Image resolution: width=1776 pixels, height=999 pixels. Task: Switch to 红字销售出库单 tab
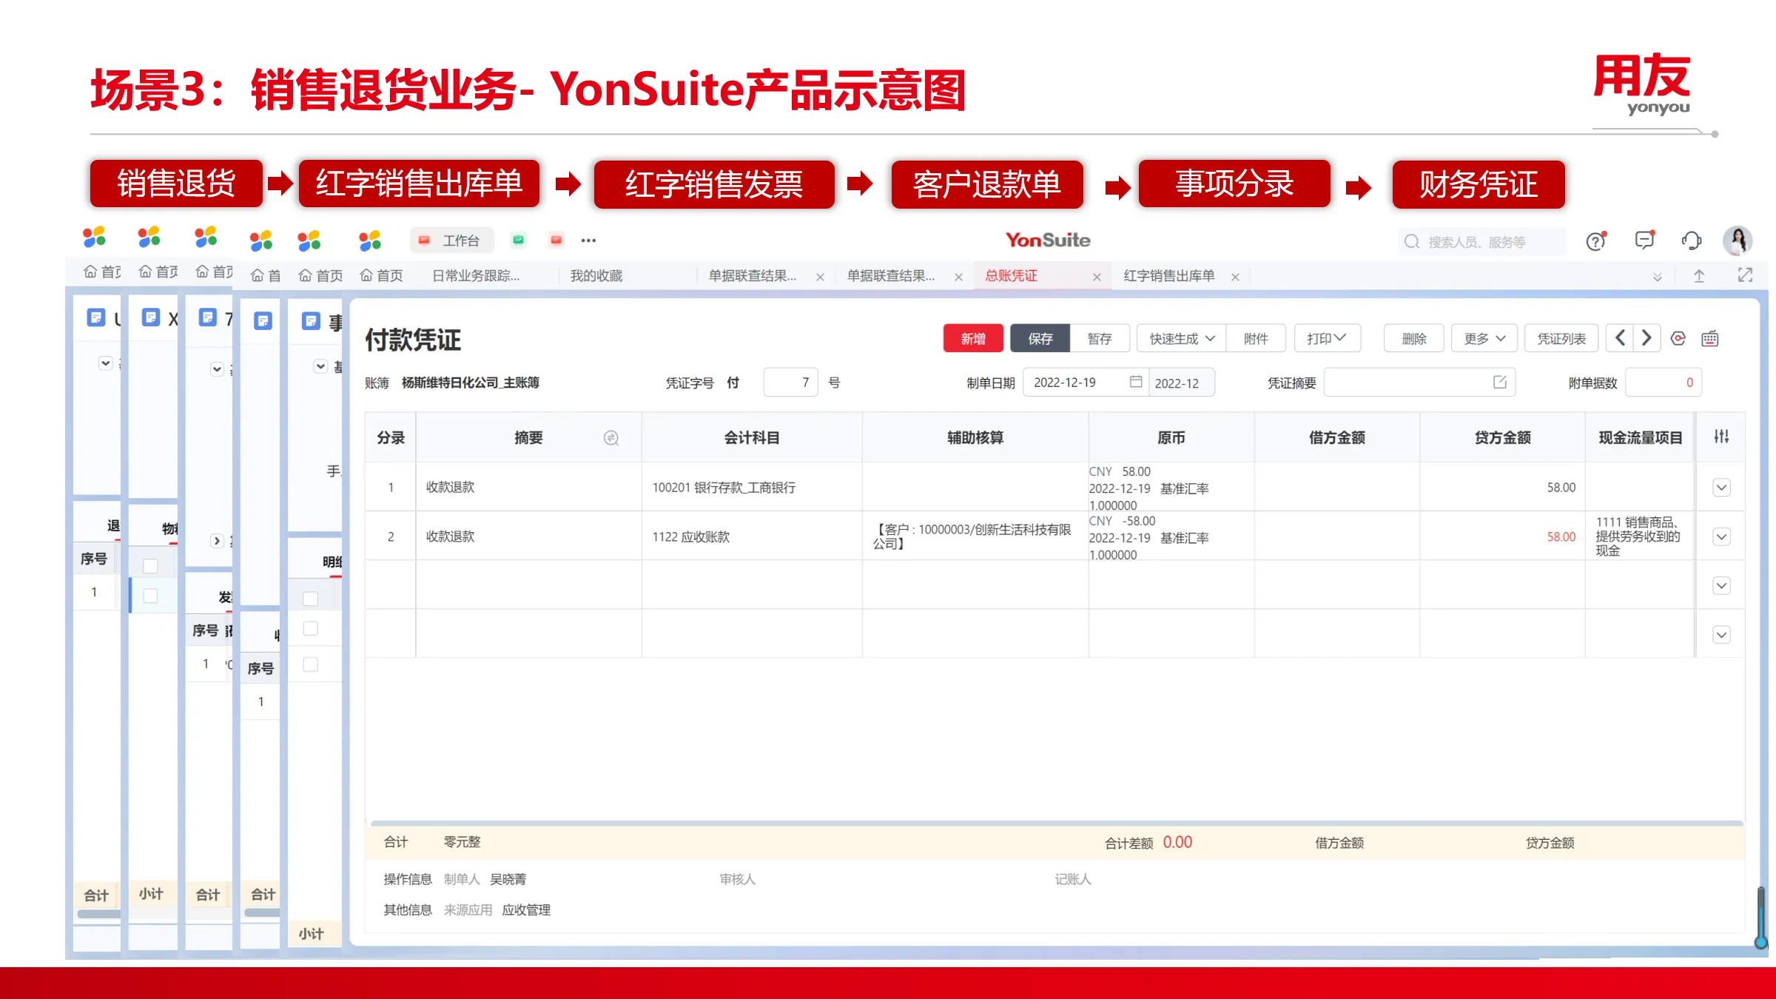[1169, 276]
